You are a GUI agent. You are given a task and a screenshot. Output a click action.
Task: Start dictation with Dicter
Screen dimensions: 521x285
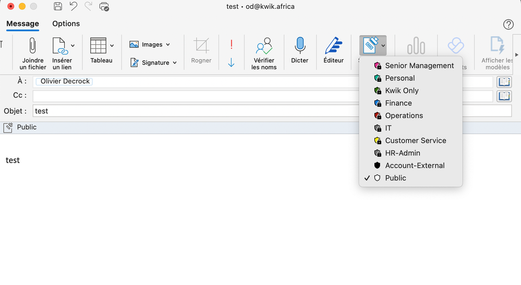[x=300, y=51]
